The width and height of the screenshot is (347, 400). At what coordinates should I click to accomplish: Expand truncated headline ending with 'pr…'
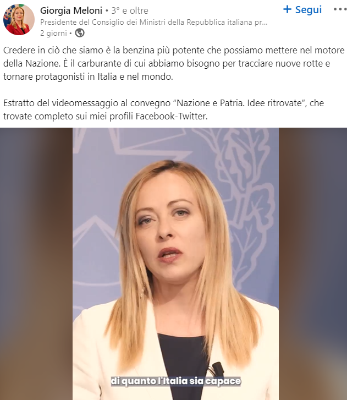(261, 23)
